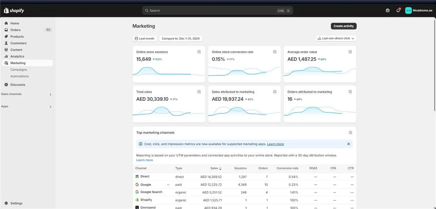Click the CTR column header
Screen dimensions: 436x209
click(351, 169)
